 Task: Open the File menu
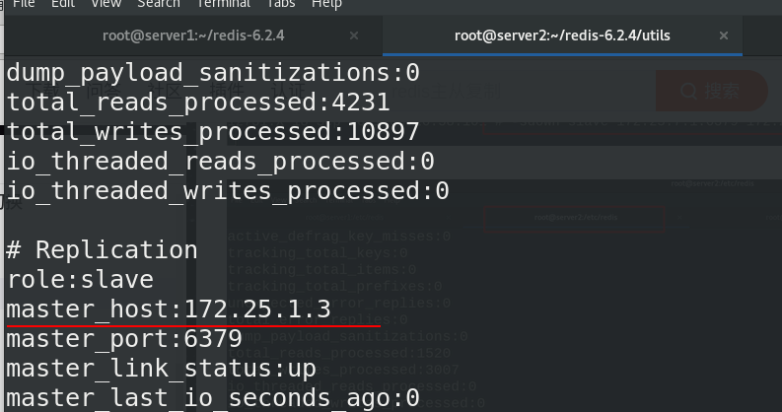(24, 4)
